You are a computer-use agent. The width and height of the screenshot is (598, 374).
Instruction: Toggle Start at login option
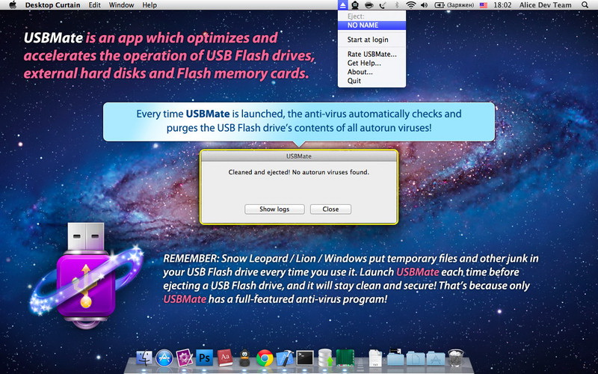point(366,39)
